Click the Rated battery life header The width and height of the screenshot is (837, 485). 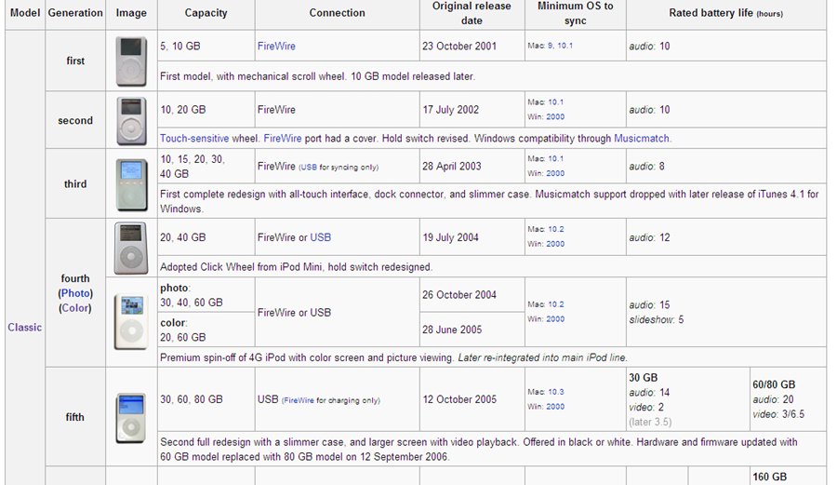[x=726, y=13]
